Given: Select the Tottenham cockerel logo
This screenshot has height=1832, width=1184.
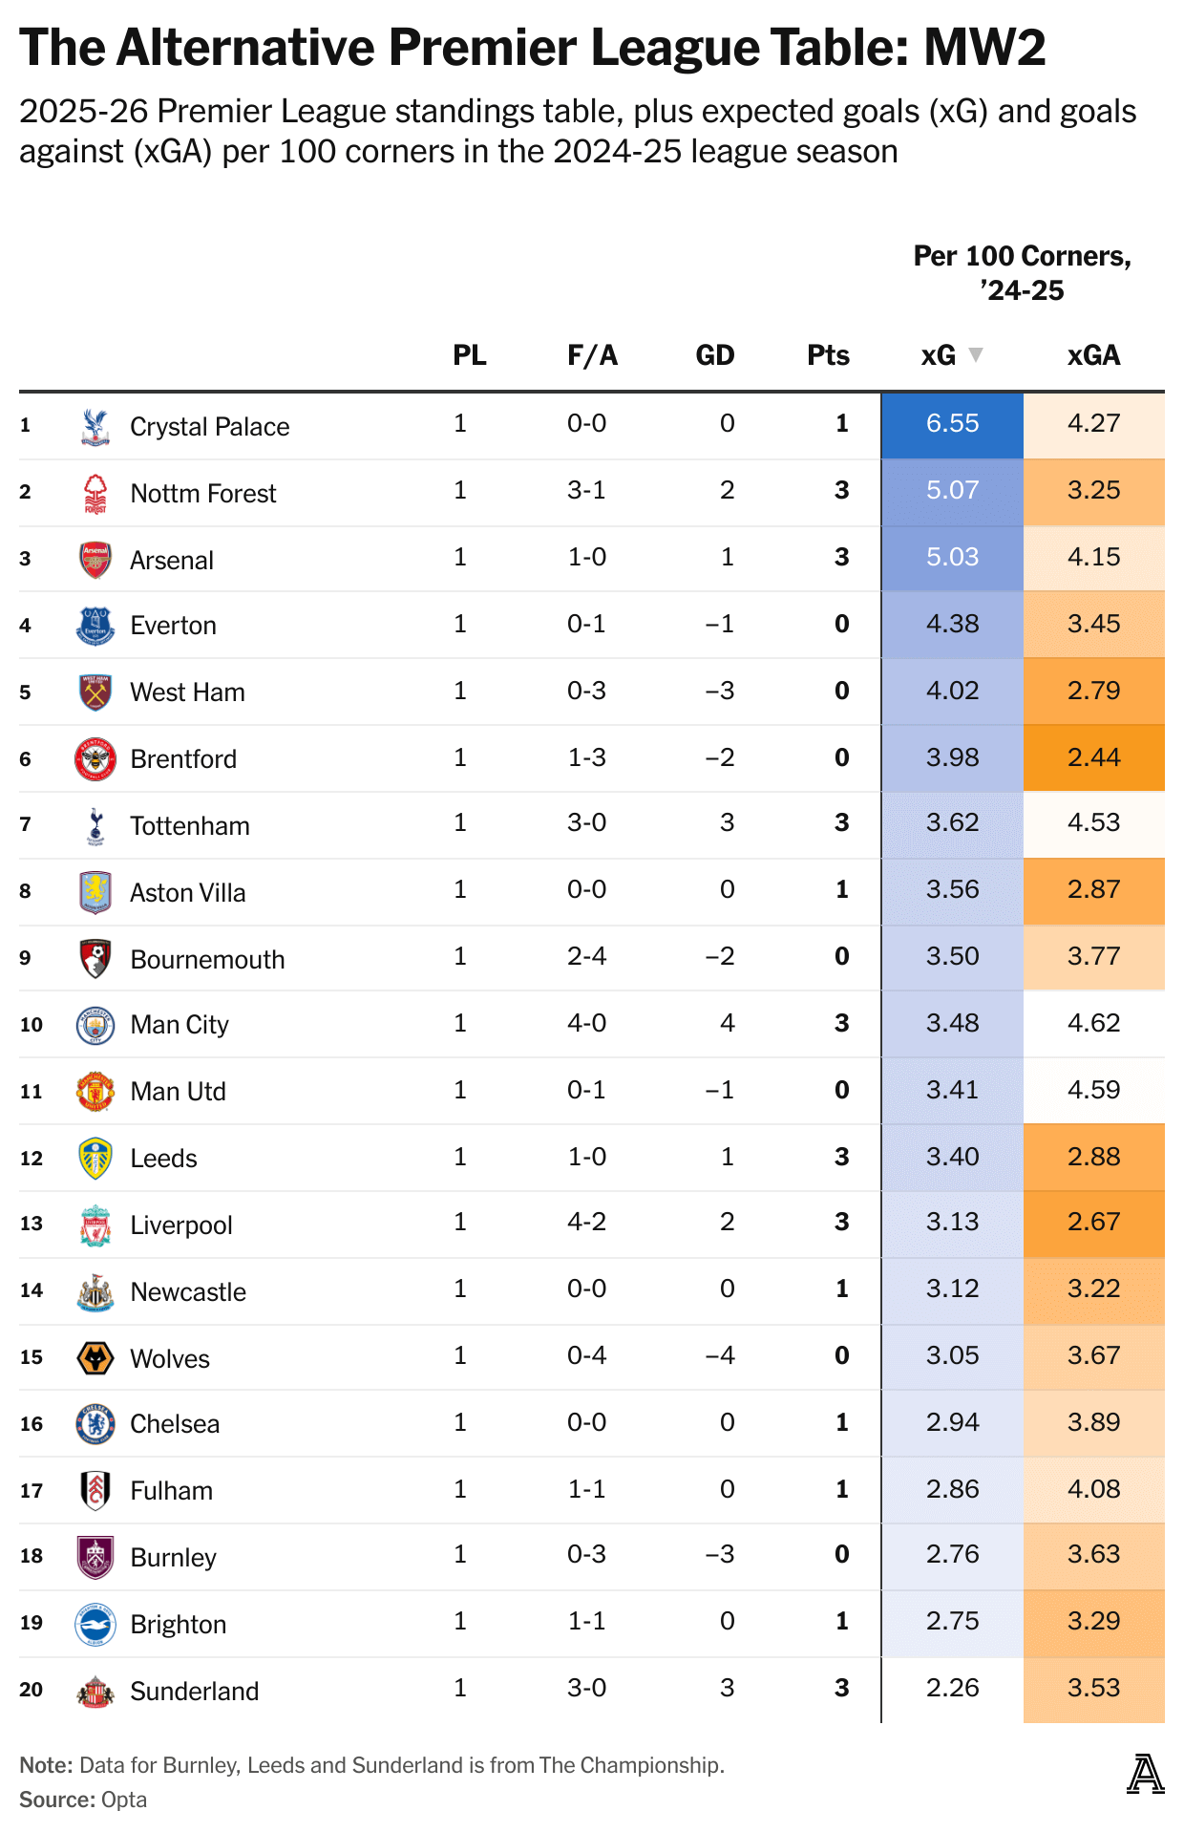Looking at the screenshot, I should [x=95, y=825].
